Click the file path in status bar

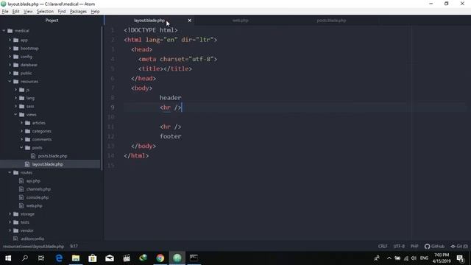point(33,246)
